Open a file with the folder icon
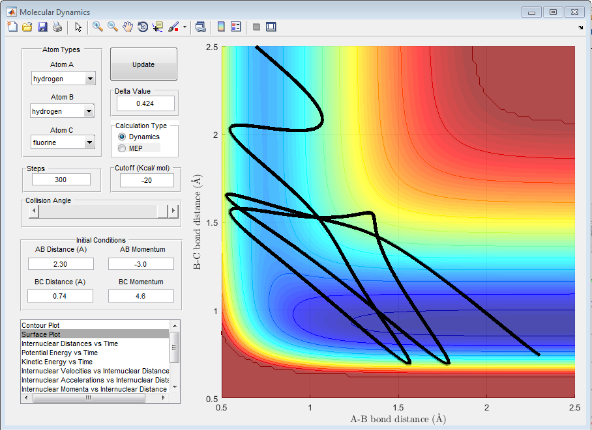 [27, 27]
